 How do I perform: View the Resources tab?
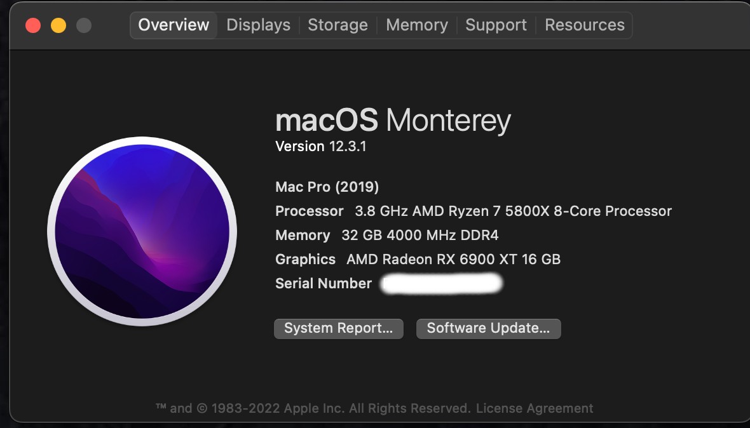click(x=584, y=25)
